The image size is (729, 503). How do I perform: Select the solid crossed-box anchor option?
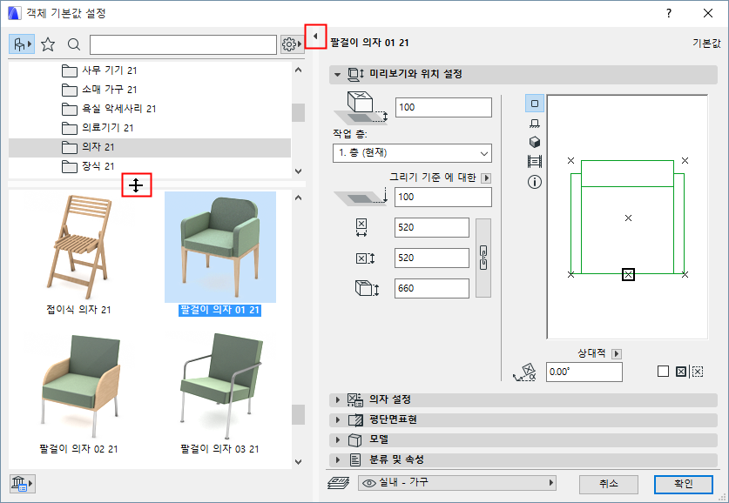click(x=680, y=372)
